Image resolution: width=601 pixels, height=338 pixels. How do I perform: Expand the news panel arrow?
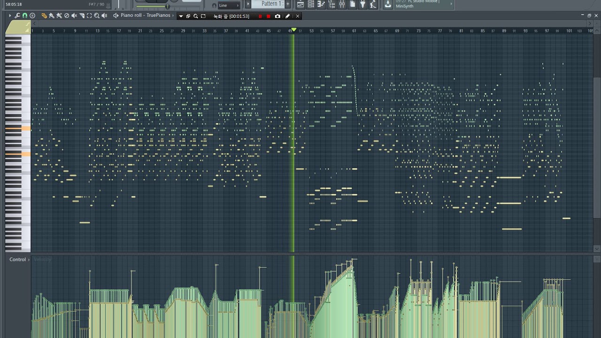coord(452,4)
